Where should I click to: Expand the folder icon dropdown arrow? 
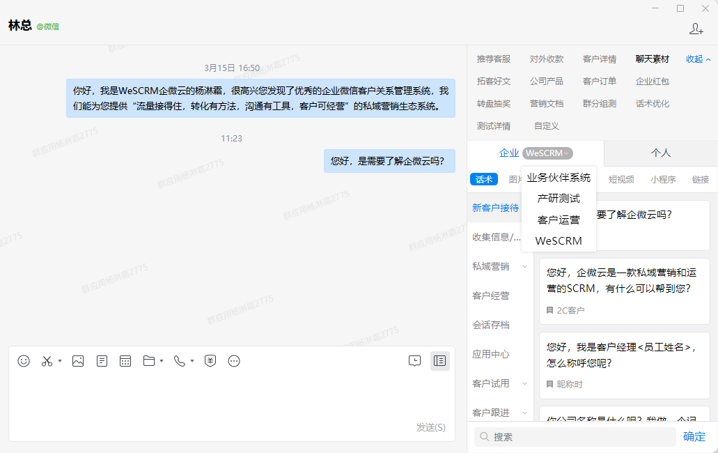pos(161,361)
